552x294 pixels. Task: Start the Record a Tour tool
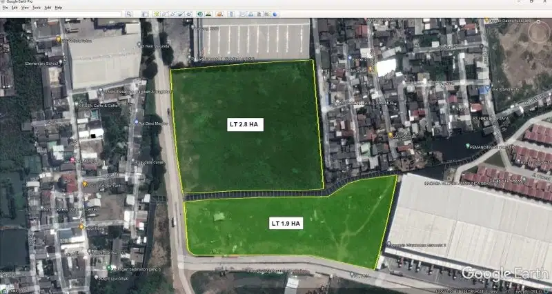(x=188, y=14)
